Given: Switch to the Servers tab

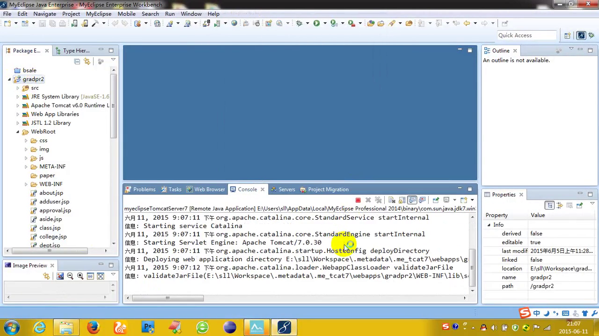Looking at the screenshot, I should coord(283,189).
